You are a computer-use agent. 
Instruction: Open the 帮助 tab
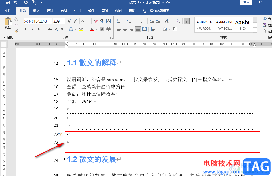132,10
